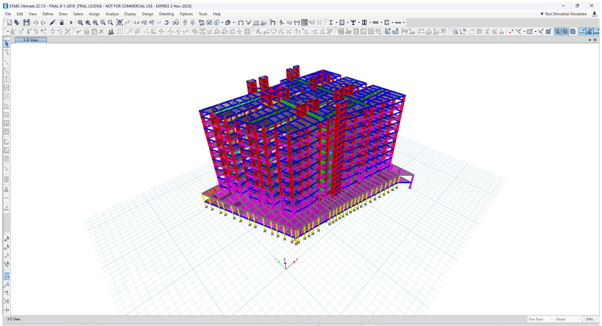Image resolution: width=602 pixels, height=326 pixels.
Task: Select the Rubber Band Zoom tool
Action: (x=80, y=22)
